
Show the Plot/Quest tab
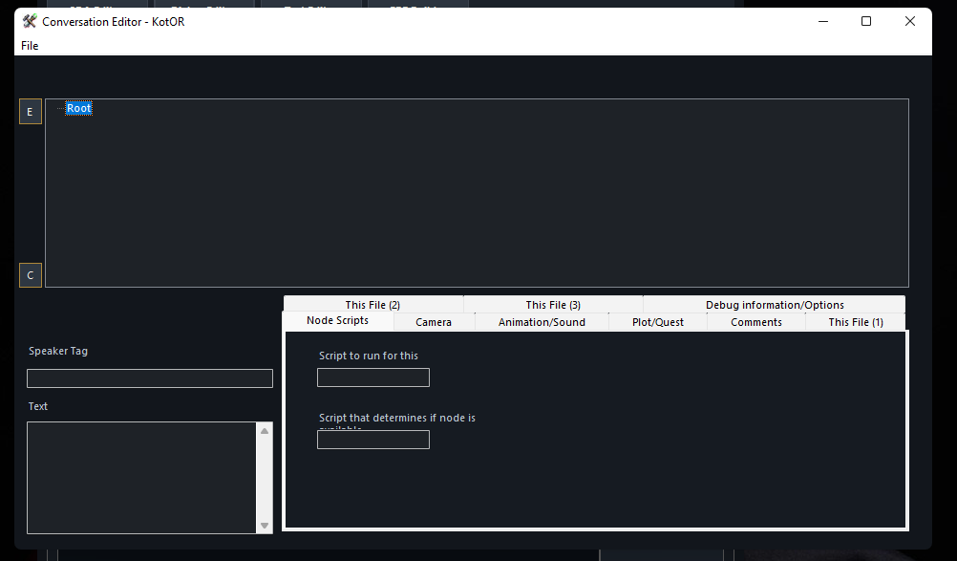[x=658, y=322]
